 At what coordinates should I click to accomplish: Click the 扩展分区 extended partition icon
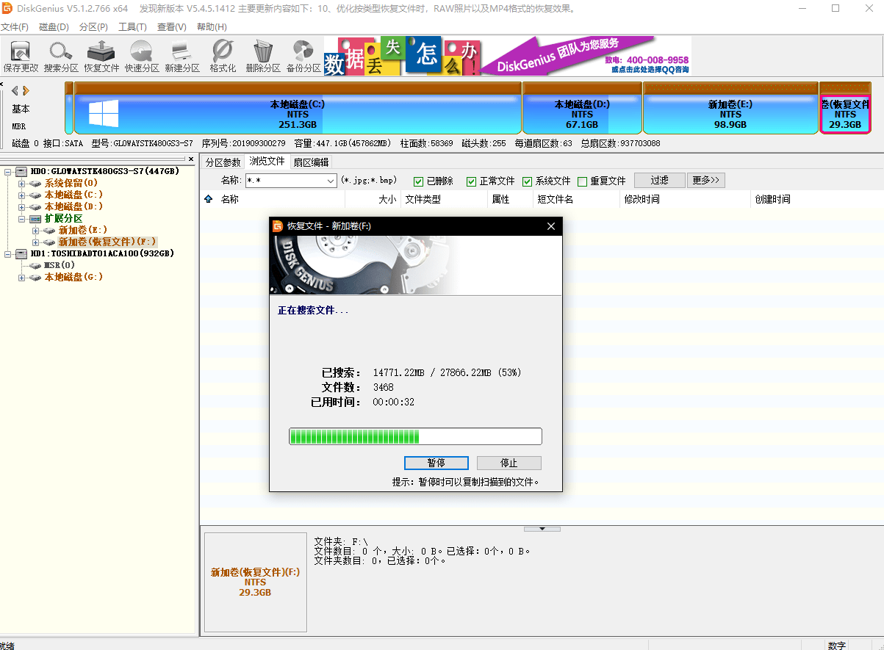[x=36, y=218]
